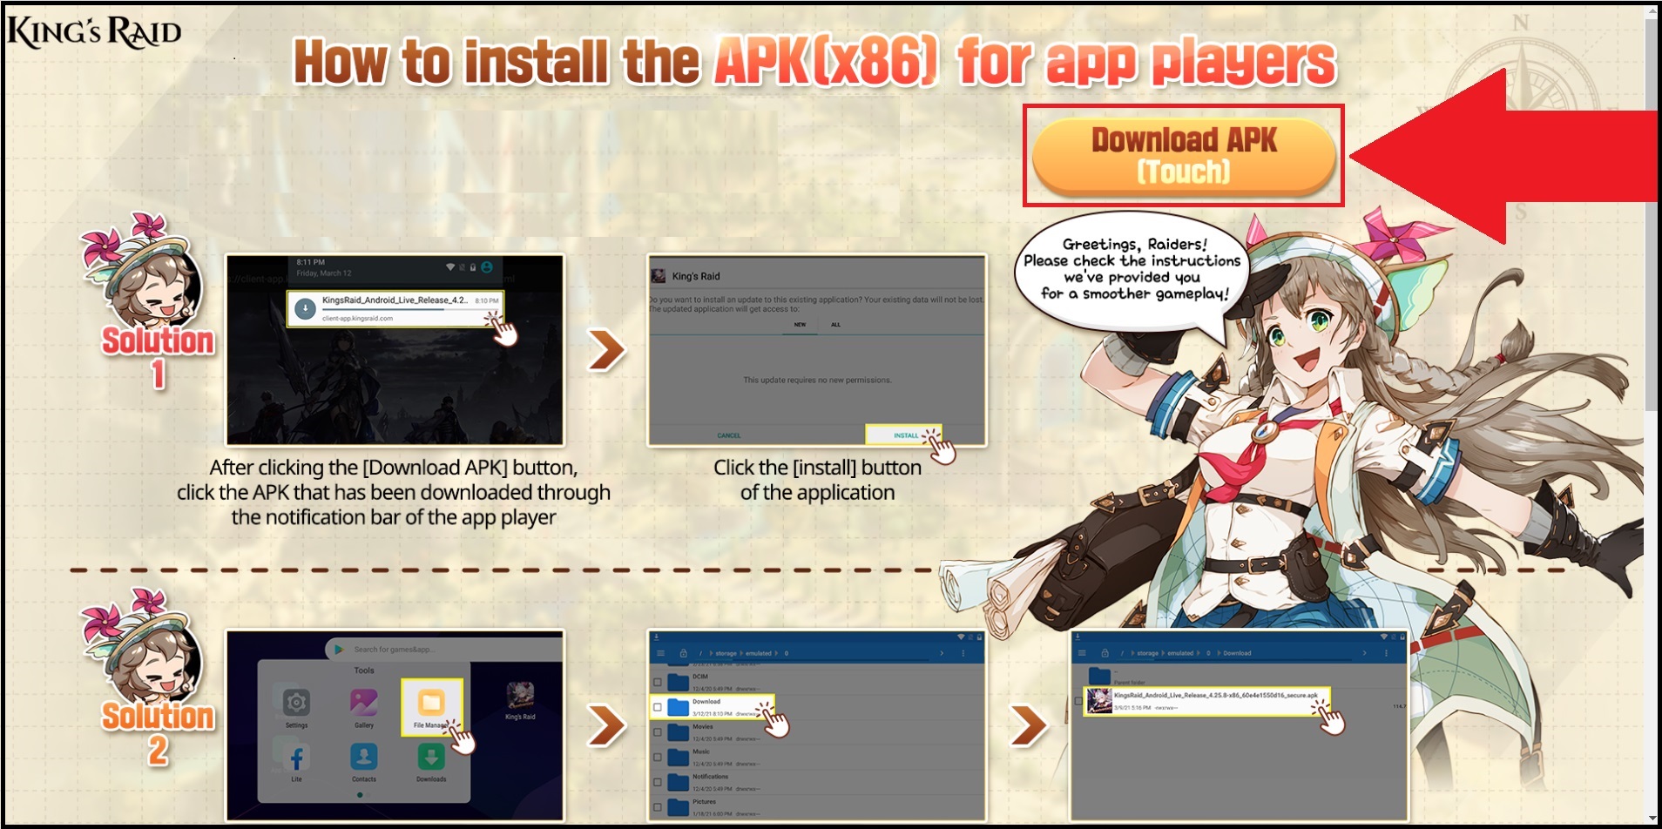Click the King's Raid icon in install dialog header
1662x829 pixels.
click(x=659, y=276)
